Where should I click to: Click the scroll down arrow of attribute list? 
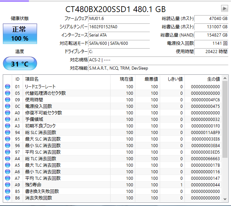pyautogui.click(x=225, y=199)
